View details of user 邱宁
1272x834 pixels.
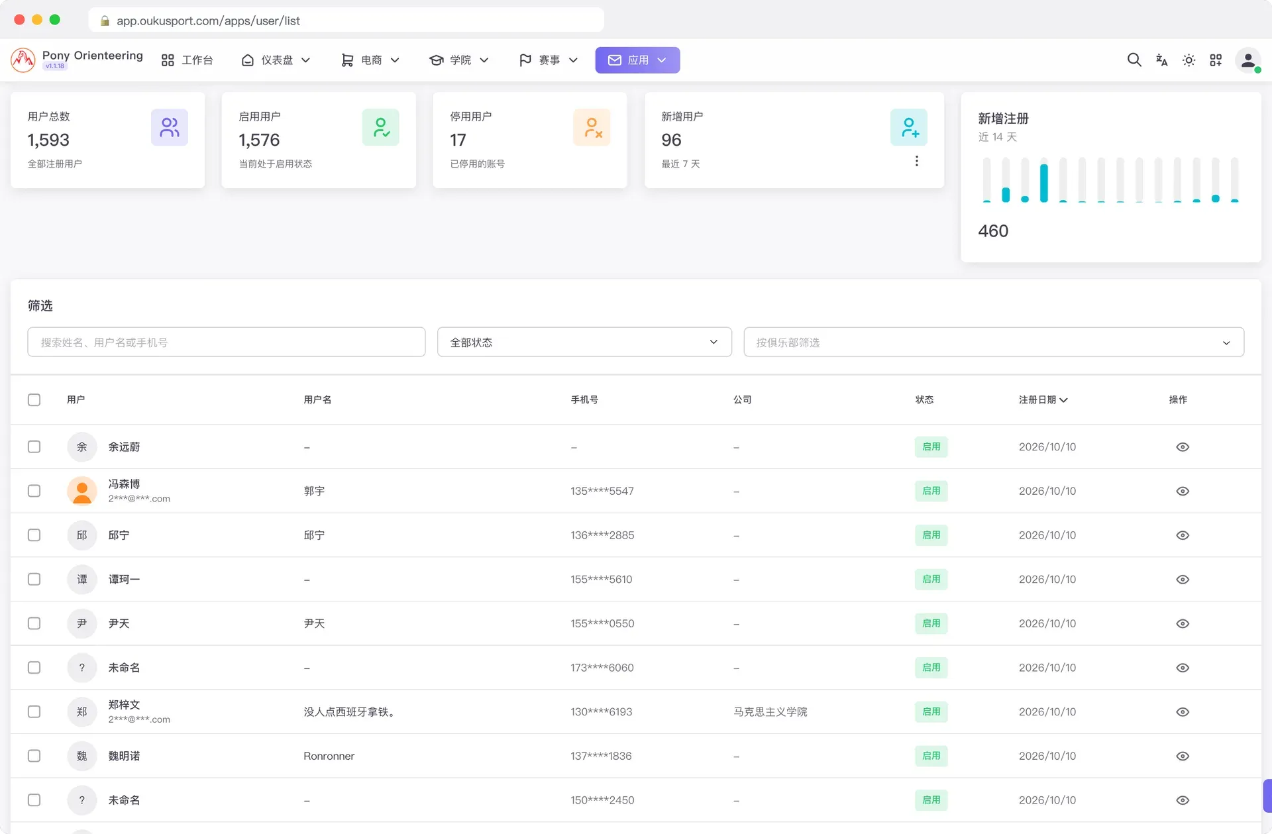tap(1183, 535)
